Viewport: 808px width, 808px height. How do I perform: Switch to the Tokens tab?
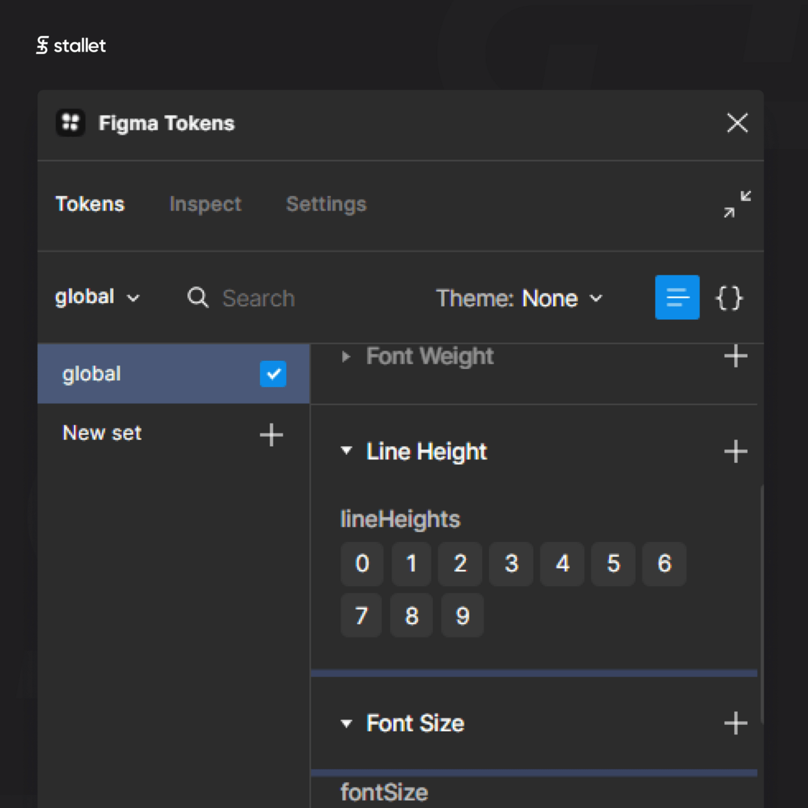[90, 204]
